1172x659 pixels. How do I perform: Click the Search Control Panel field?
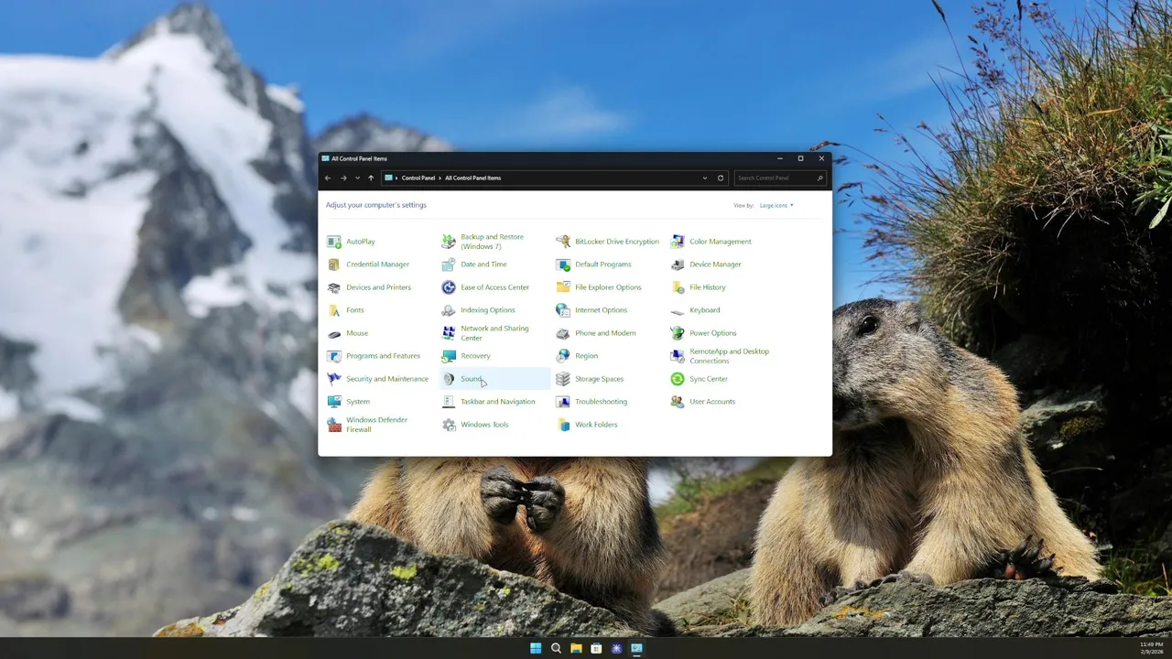780,178
